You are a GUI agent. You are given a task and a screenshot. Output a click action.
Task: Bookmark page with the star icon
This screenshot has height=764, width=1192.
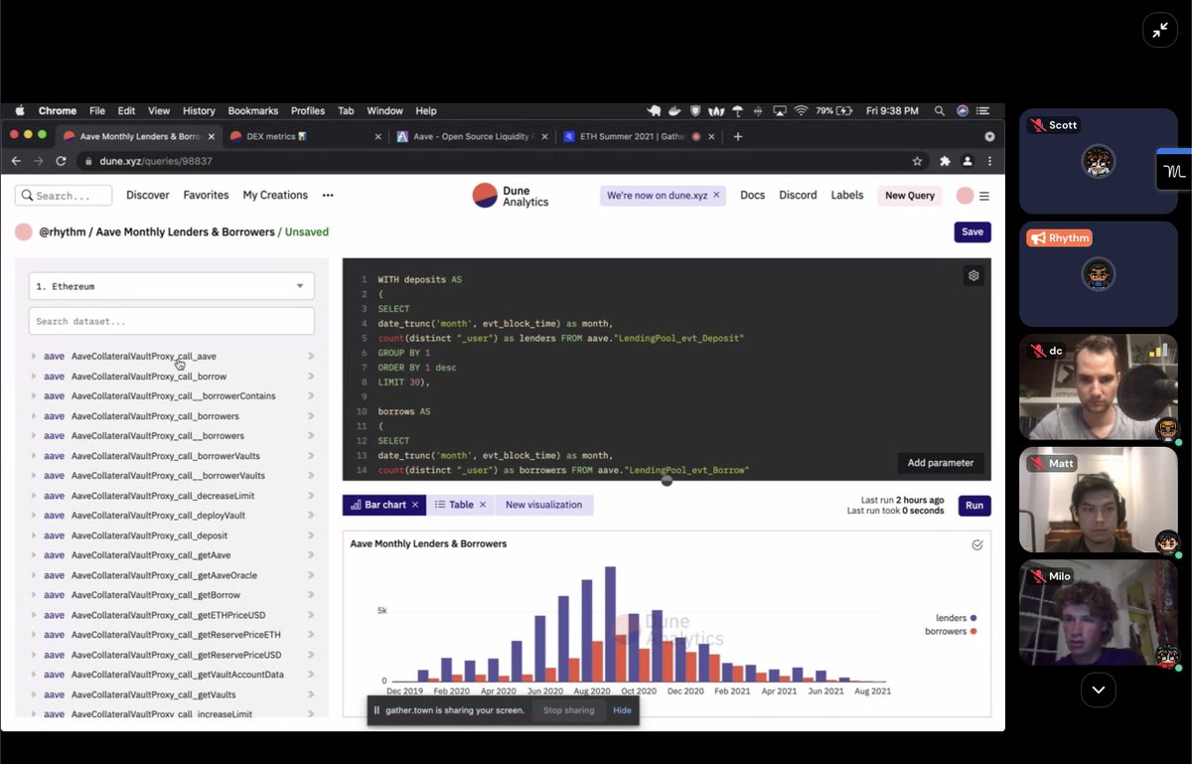click(917, 161)
